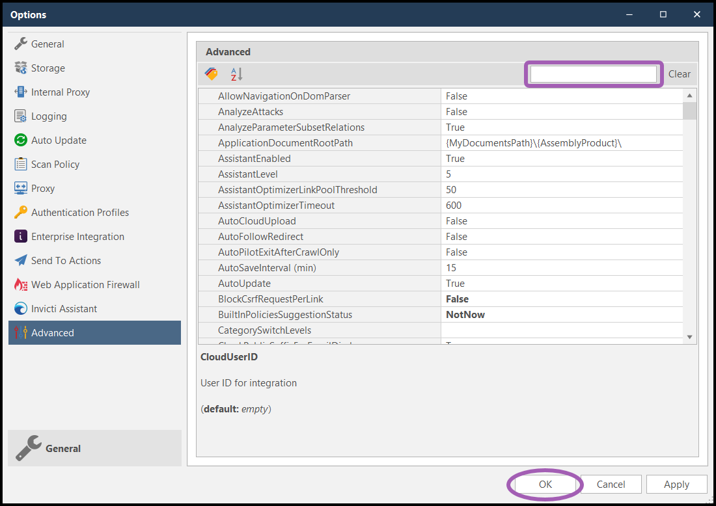Image resolution: width=716 pixels, height=506 pixels.
Task: Select the Send To Actions paper plane icon
Action: [x=18, y=260]
